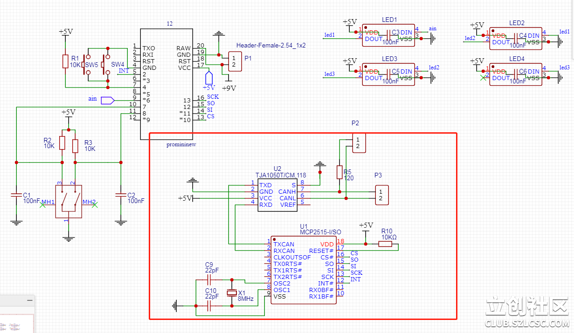Click the blue ain net port flag
This screenshot has height=333, width=574.
pyautogui.click(x=107, y=100)
